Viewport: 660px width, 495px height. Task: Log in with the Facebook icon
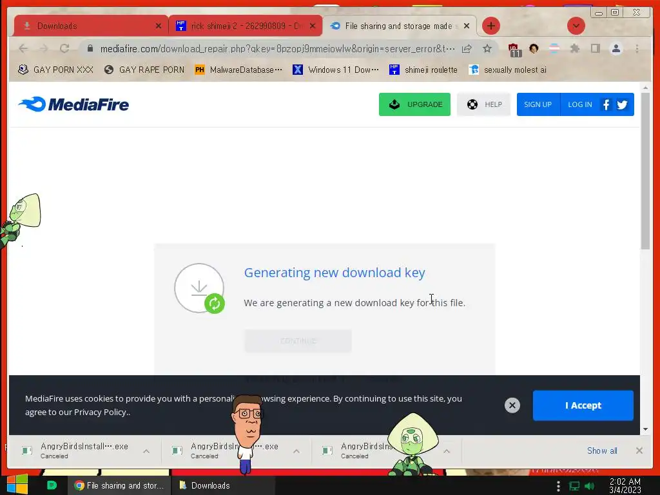pyautogui.click(x=606, y=104)
